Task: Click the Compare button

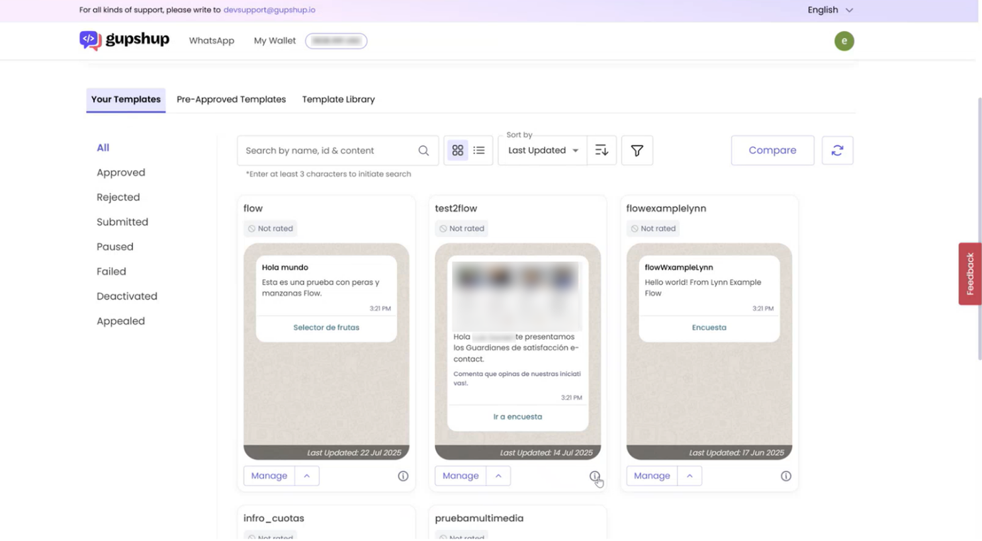Action: tap(772, 151)
